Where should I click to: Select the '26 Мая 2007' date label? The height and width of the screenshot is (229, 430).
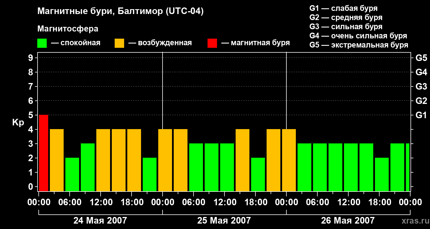(x=348, y=220)
